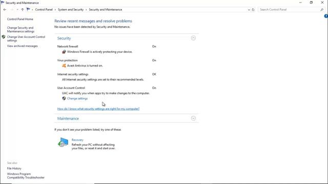Click the shield icon beside Change settings
This screenshot has height=184, width=328.
click(64, 98)
